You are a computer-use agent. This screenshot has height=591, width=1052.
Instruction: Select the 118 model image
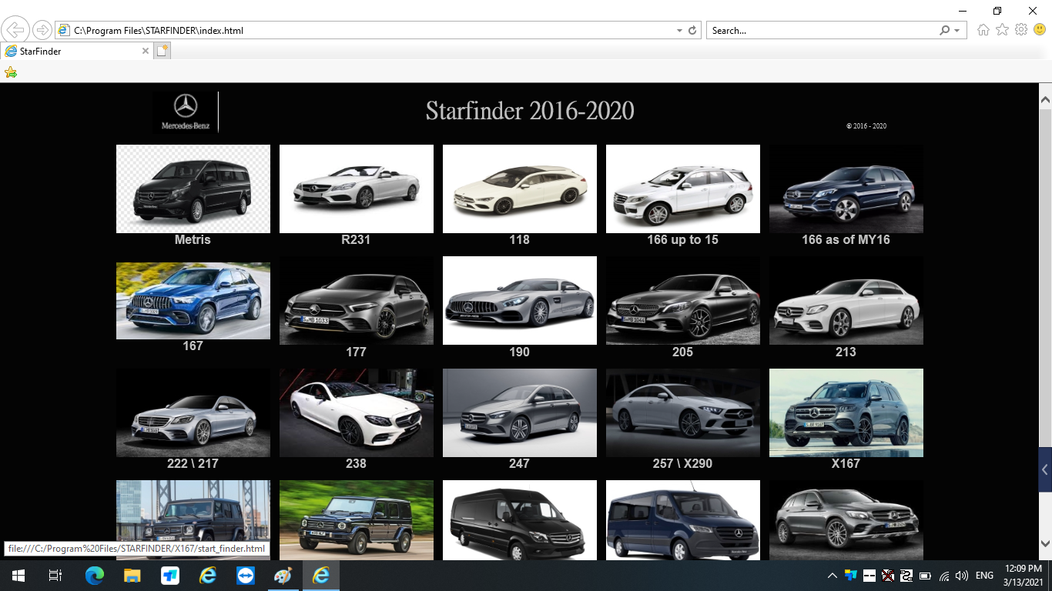click(x=520, y=189)
